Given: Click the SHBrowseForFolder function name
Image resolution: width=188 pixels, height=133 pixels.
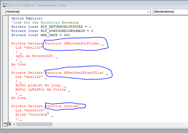Looking at the screenshot, I should [x=82, y=43].
